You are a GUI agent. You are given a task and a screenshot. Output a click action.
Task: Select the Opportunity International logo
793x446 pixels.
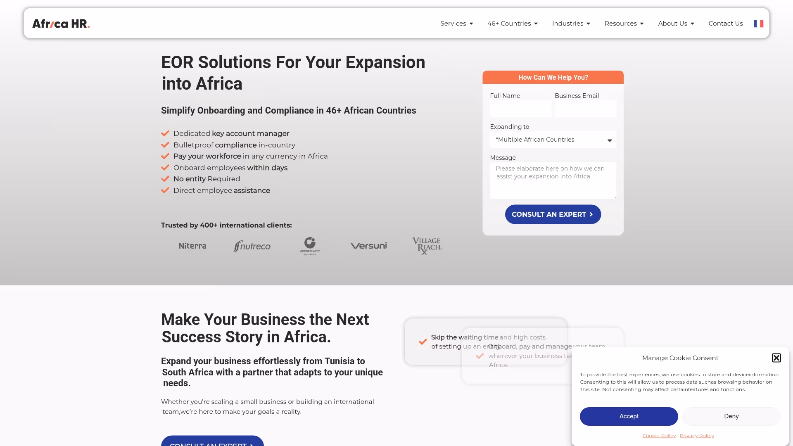tap(310, 245)
